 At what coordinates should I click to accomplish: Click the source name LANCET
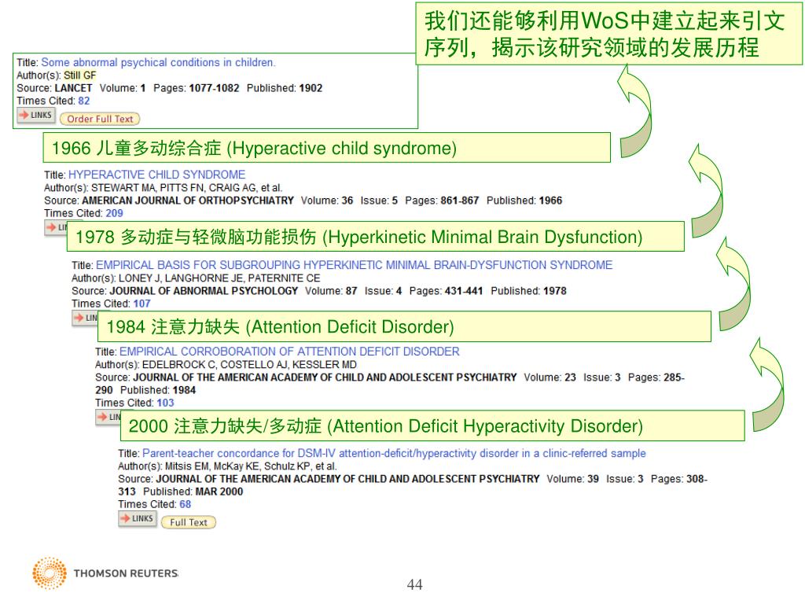[x=73, y=88]
